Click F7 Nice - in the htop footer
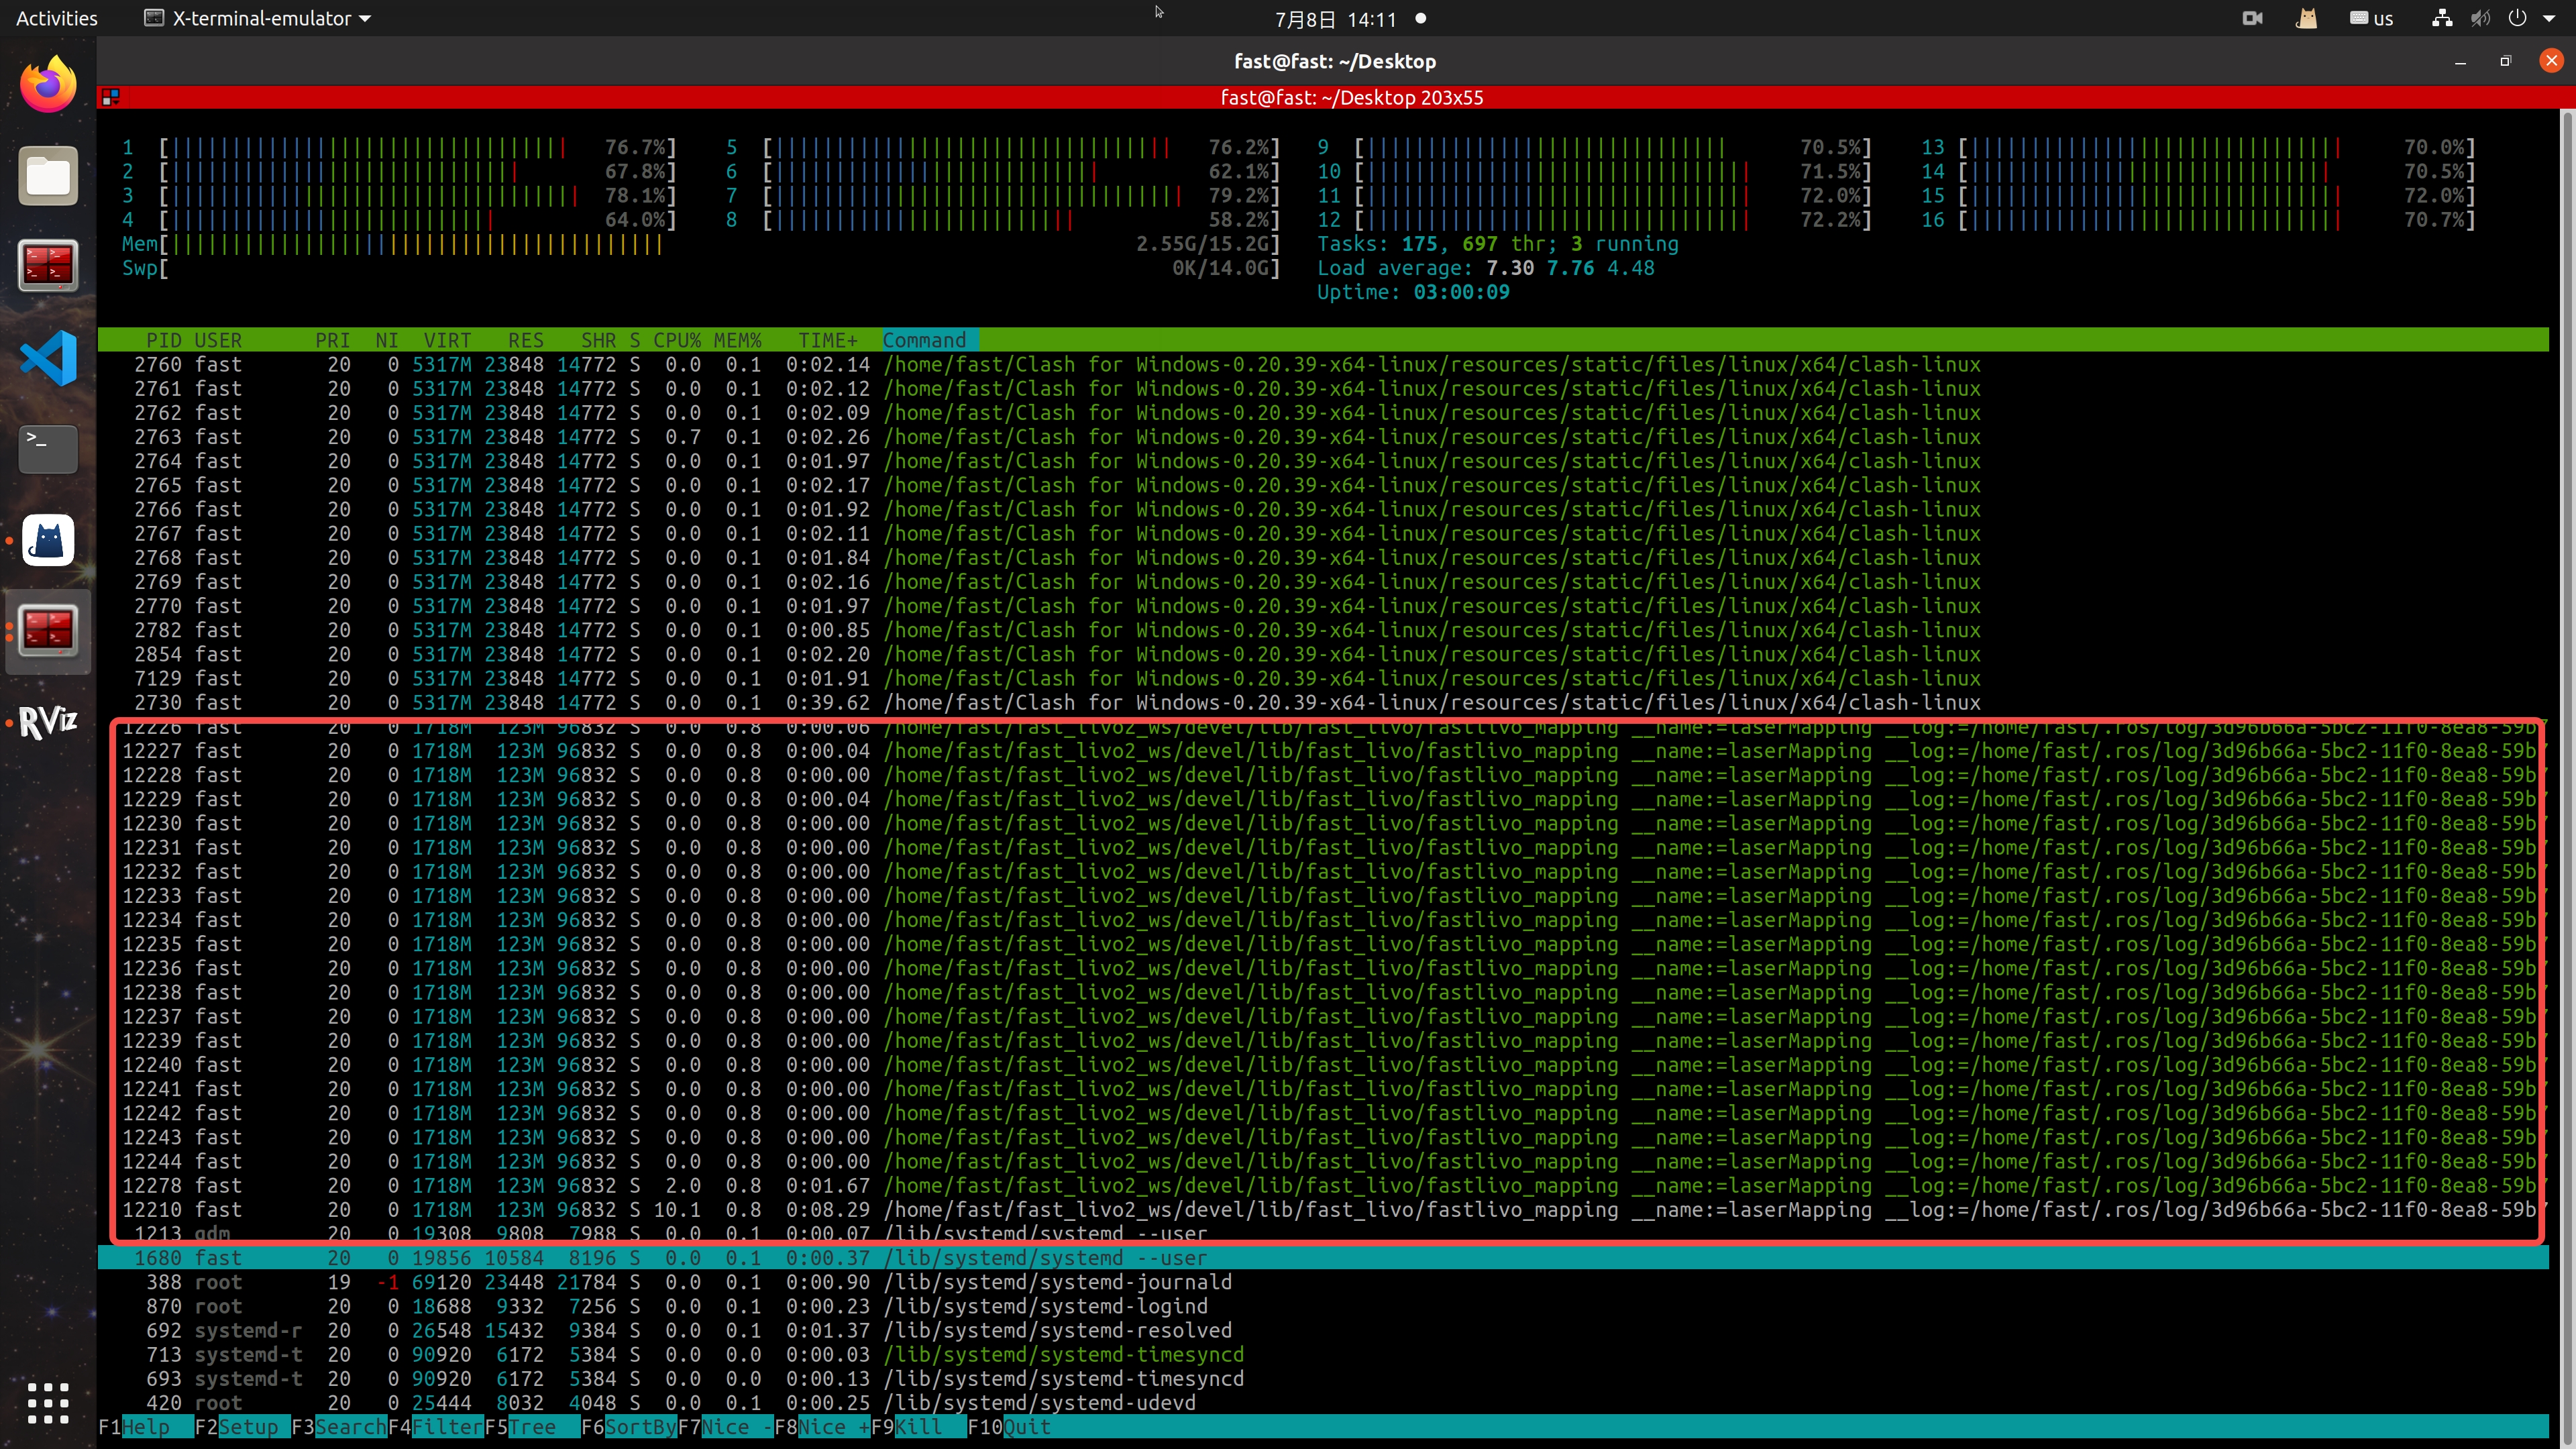 pyautogui.click(x=726, y=1427)
